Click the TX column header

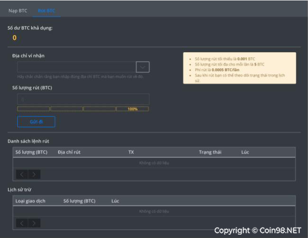pyautogui.click(x=131, y=152)
